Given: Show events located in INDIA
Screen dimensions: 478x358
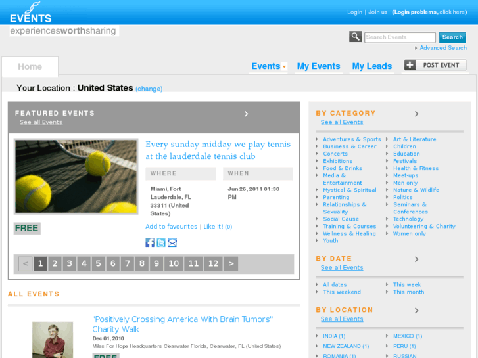Looking at the screenshot, I should tap(334, 336).
